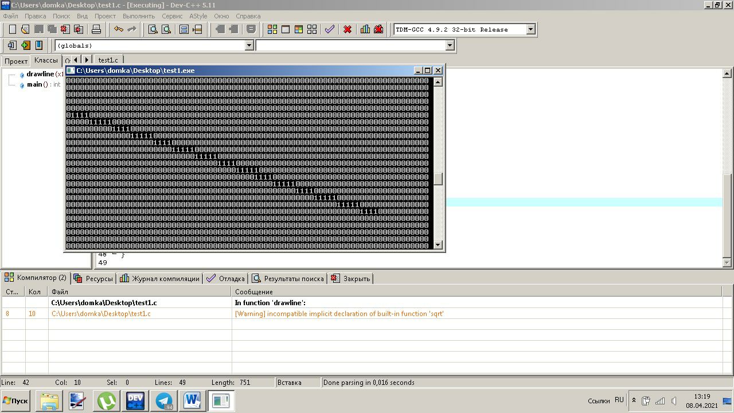Click the sqrt implicit declaration warning message
The image size is (734, 413).
click(339, 314)
